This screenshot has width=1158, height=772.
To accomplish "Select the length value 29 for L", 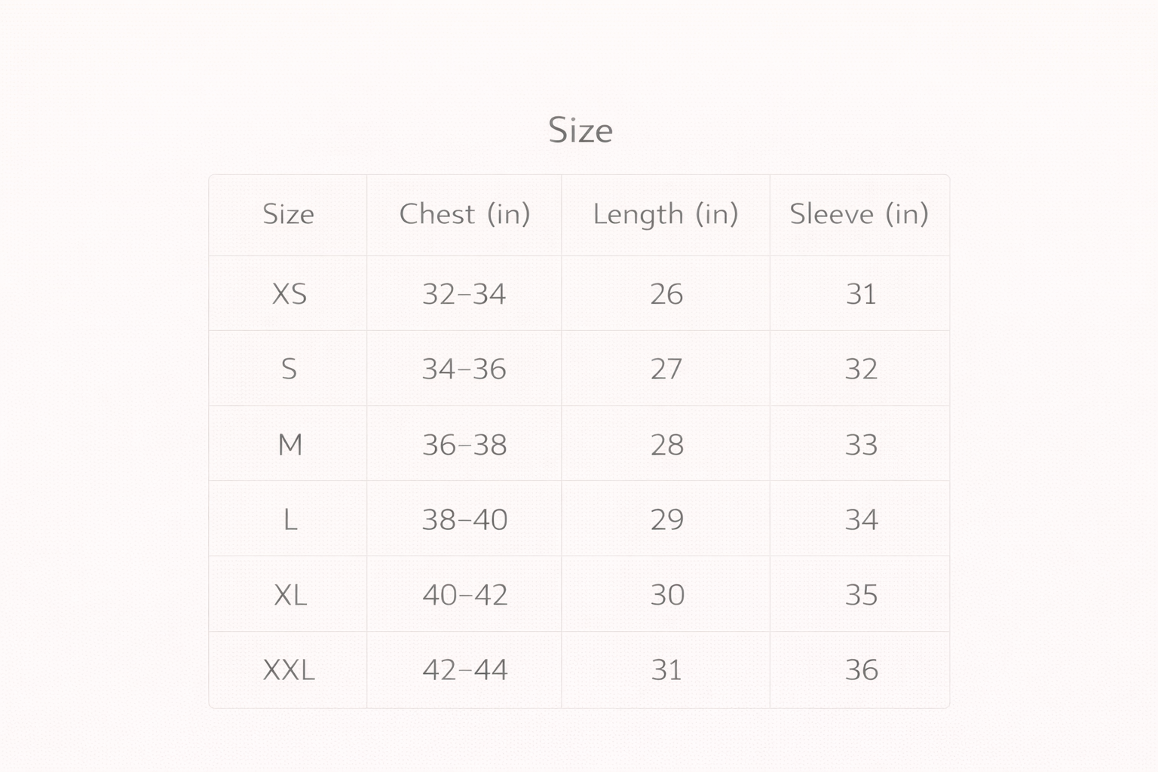I will point(666,519).
